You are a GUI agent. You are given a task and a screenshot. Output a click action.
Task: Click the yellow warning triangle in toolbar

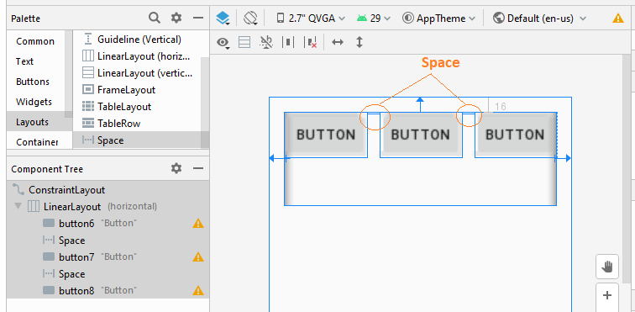click(618, 19)
